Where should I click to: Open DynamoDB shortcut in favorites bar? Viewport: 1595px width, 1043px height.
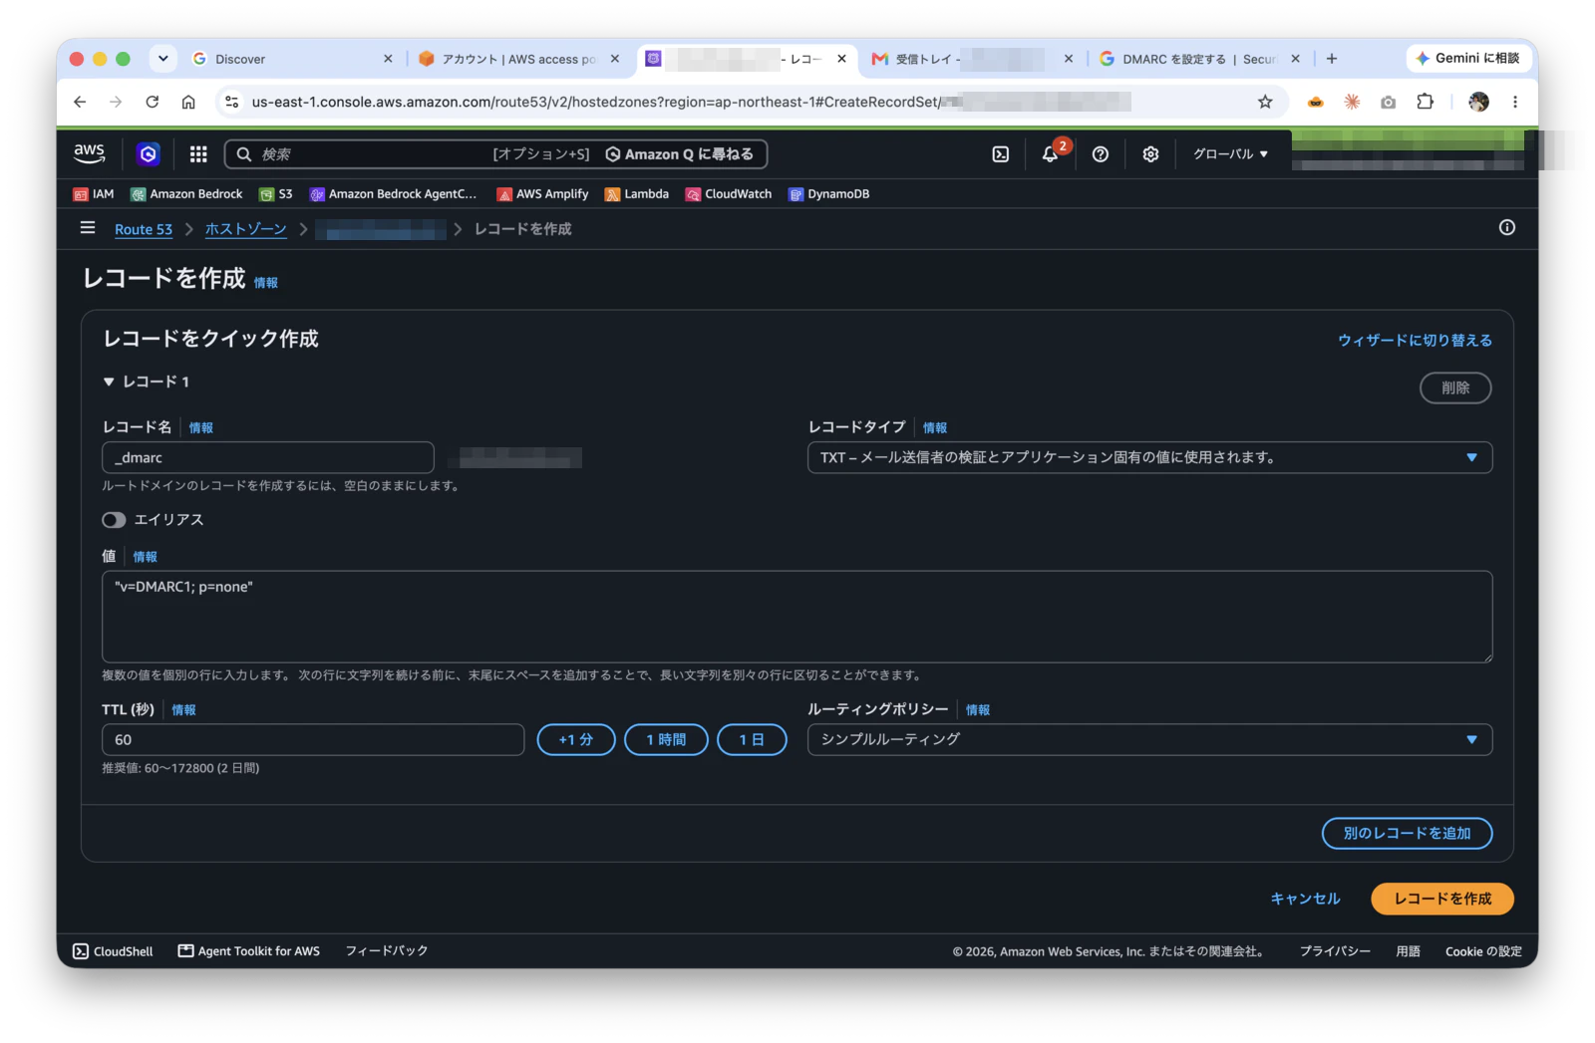coord(829,194)
